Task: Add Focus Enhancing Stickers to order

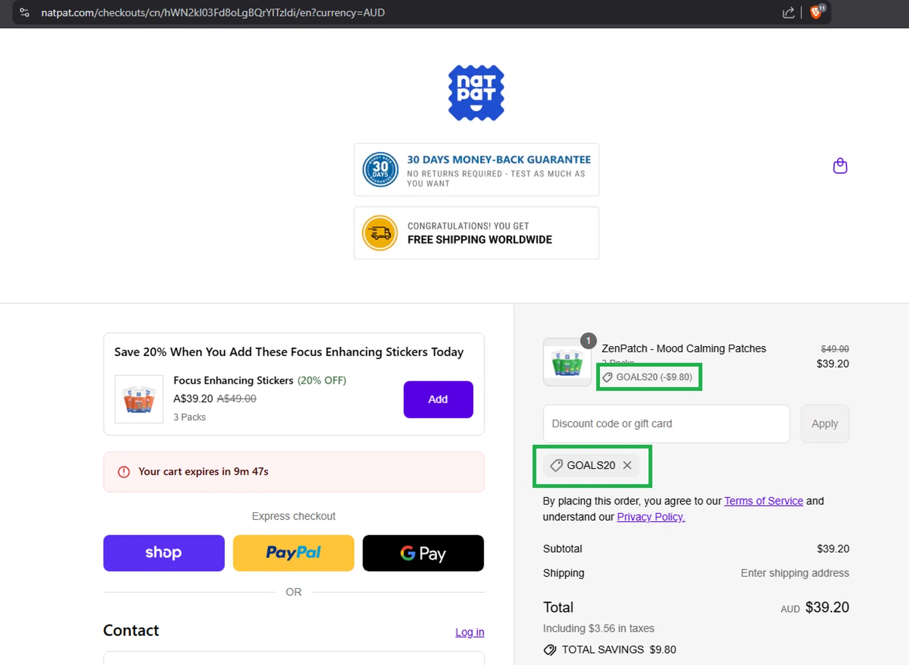Action: (x=438, y=399)
